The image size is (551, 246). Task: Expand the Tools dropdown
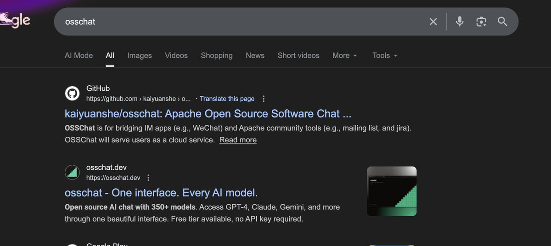pos(385,56)
